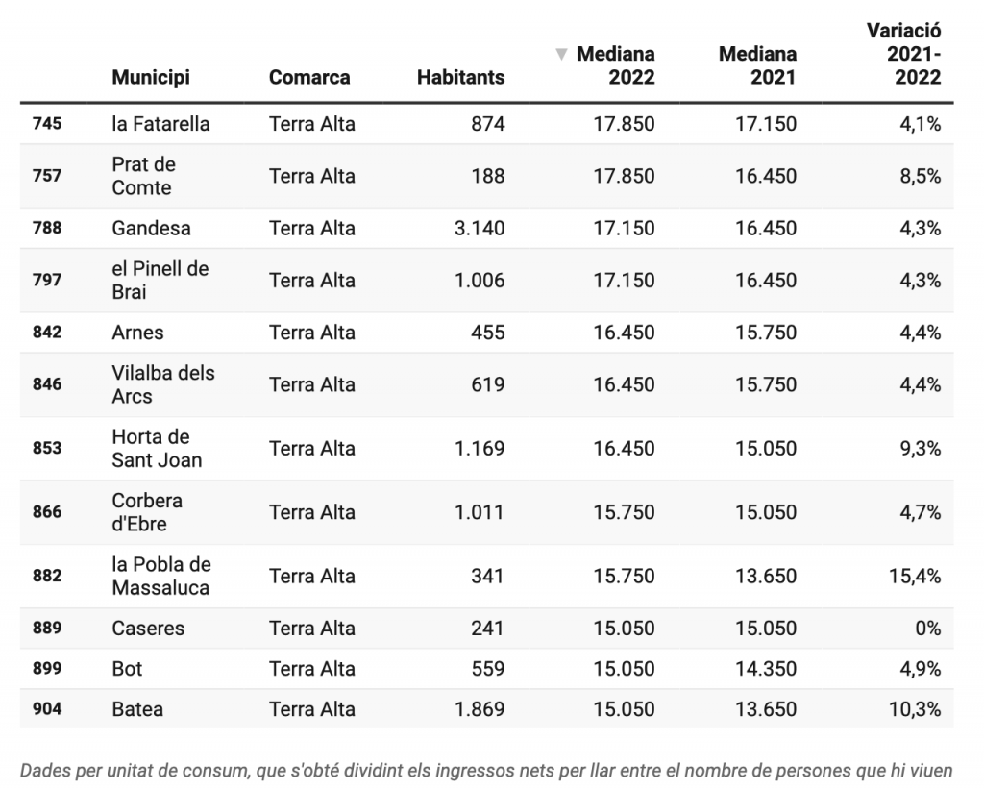Click el Pinell de Brai cell
984x789 pixels.
[160, 280]
